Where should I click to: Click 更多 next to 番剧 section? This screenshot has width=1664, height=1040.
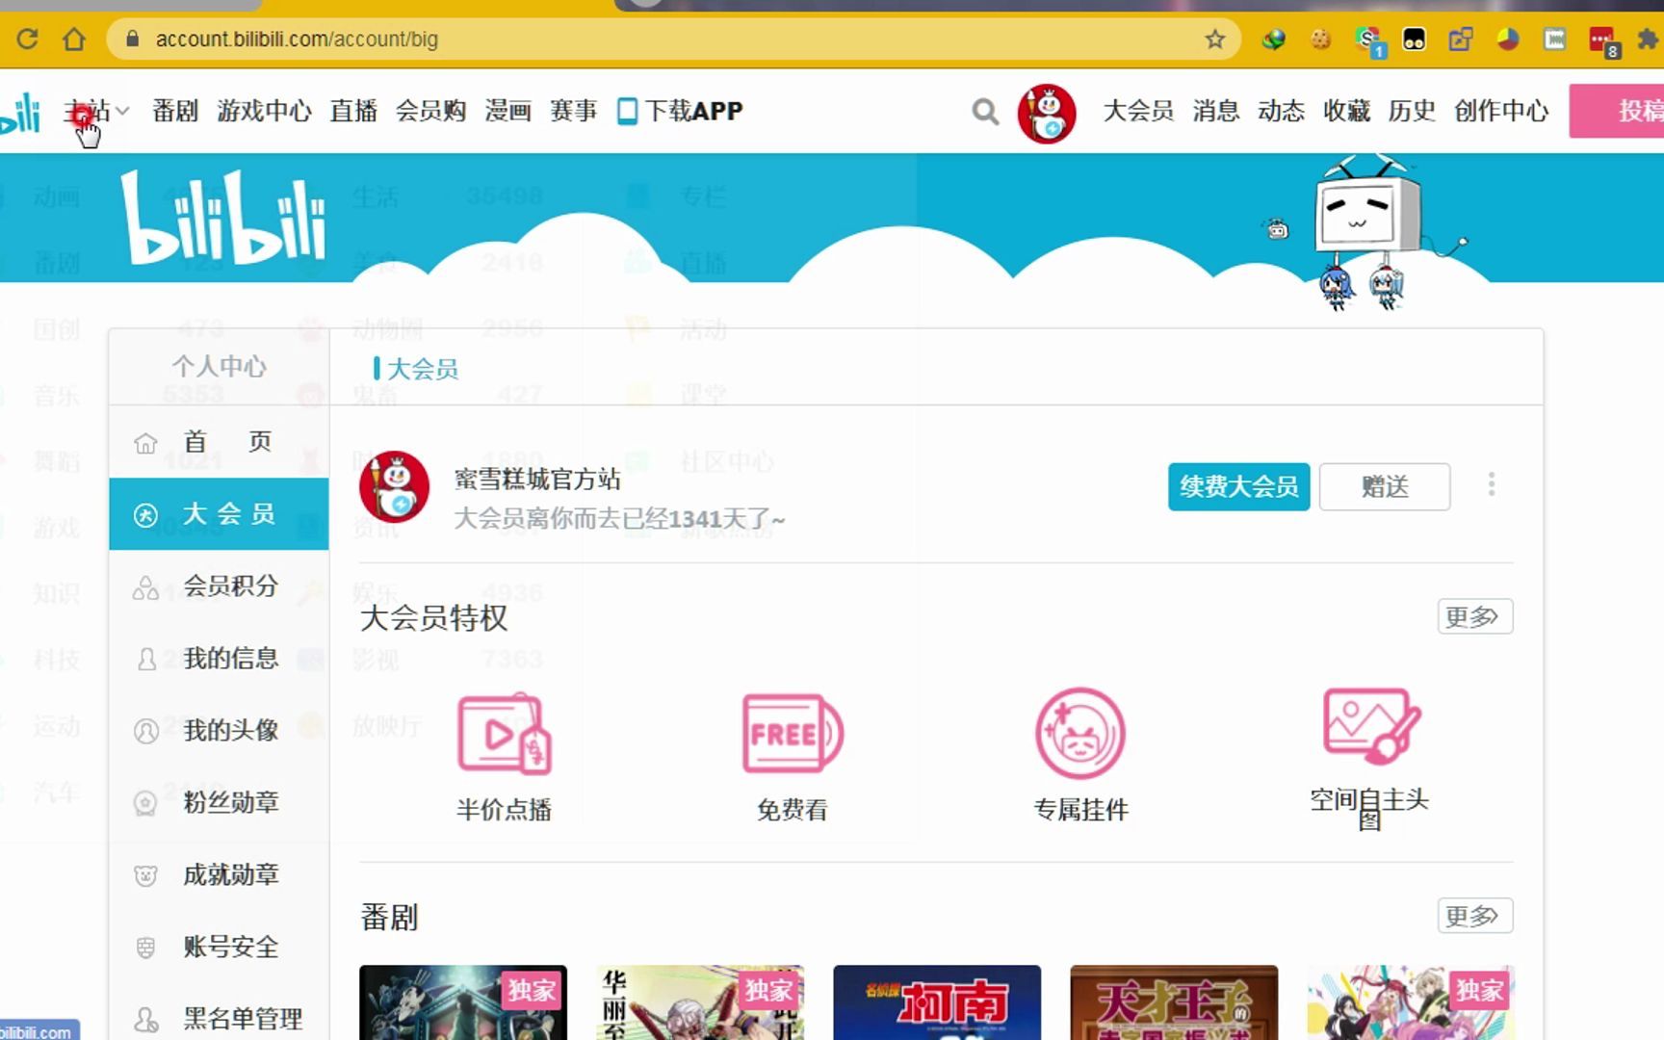[x=1475, y=916]
